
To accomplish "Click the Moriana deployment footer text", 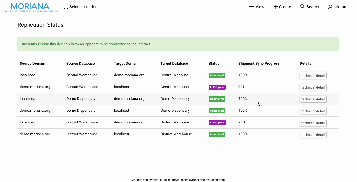I will tap(178, 180).
